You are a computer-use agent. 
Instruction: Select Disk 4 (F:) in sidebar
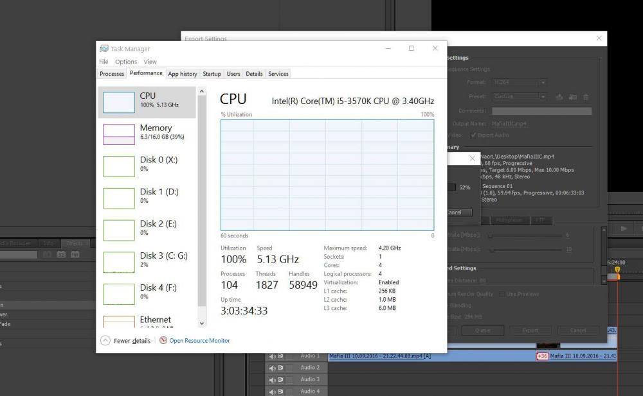147,293
